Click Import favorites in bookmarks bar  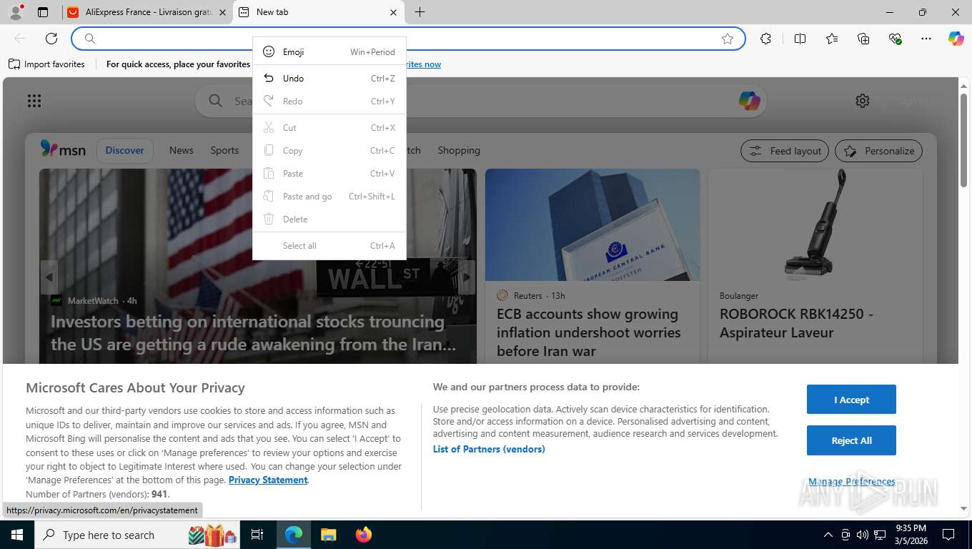click(x=47, y=64)
